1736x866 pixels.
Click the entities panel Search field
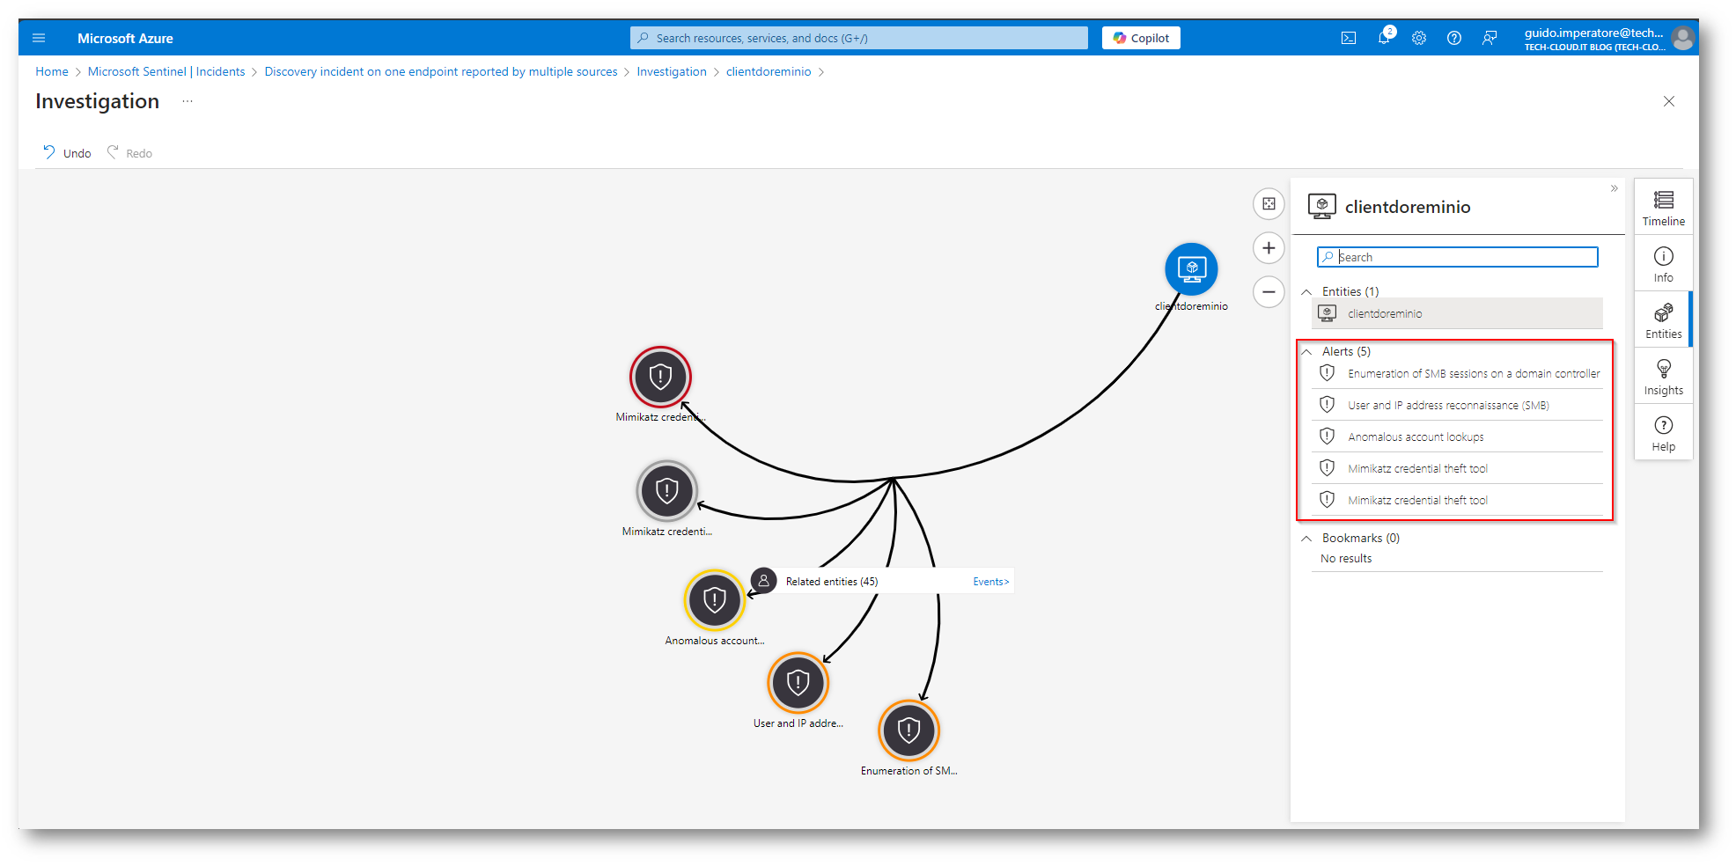coord(1457,257)
